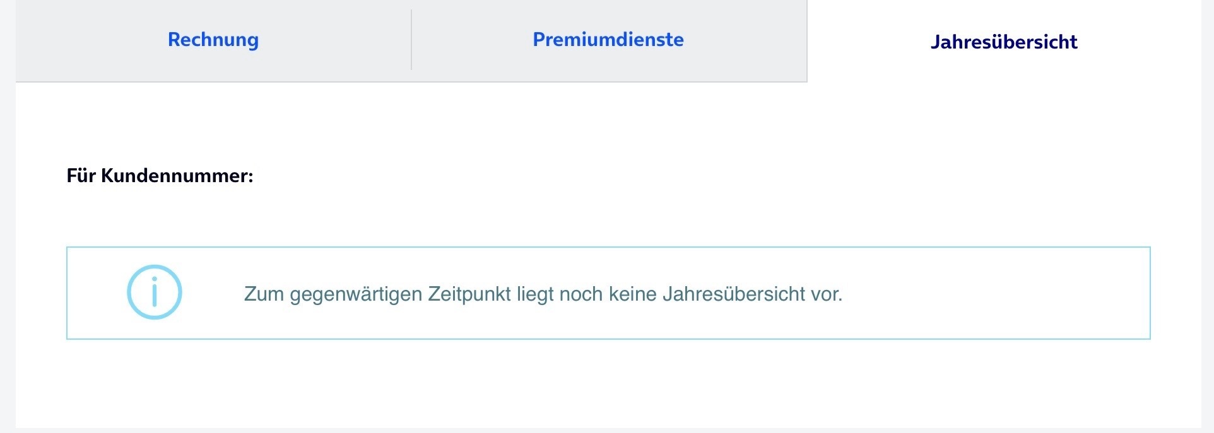Click the message 'Zum gegenwärtigen Zeitpunkt liegt noch keine Jahresübersicht vor'
This screenshot has height=433, width=1214.
[x=543, y=294]
